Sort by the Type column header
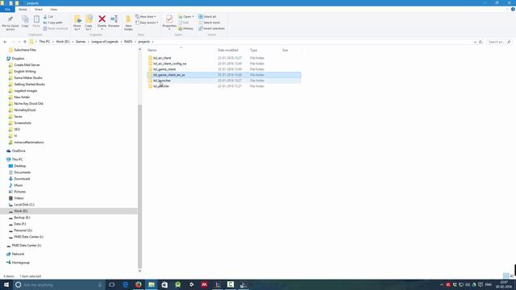Screen dimensions: 516x290 (253, 50)
